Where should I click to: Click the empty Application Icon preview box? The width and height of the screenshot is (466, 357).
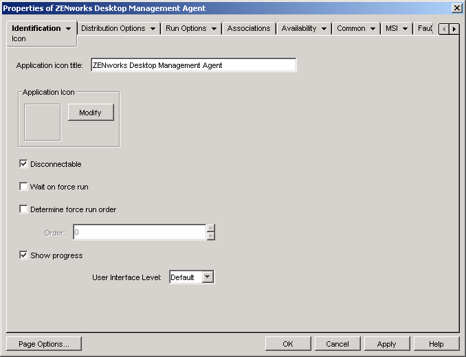[43, 122]
